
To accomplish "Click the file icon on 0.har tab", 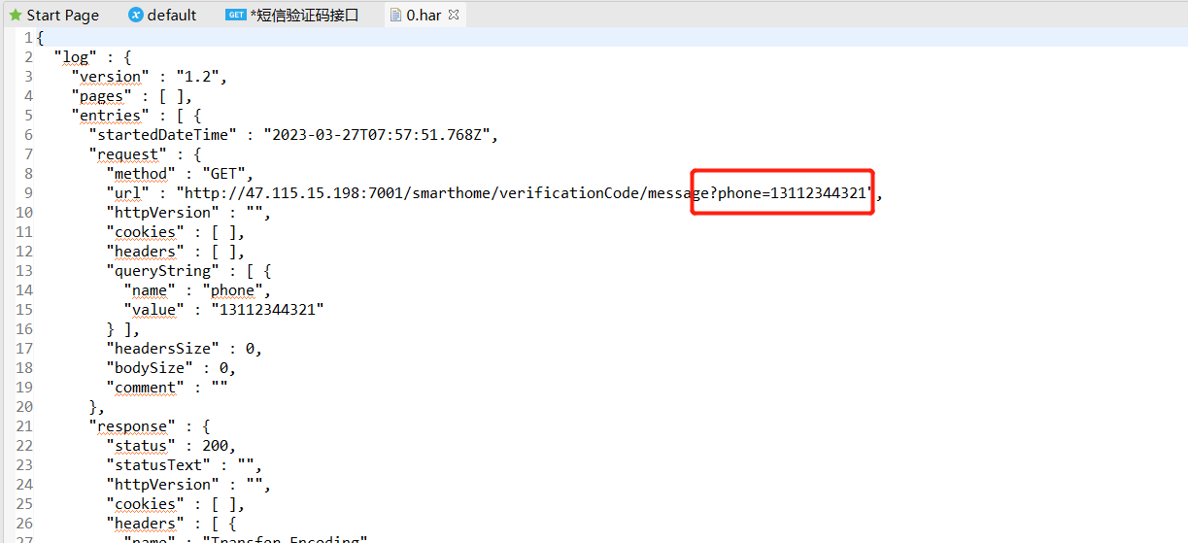I will 395,16.
